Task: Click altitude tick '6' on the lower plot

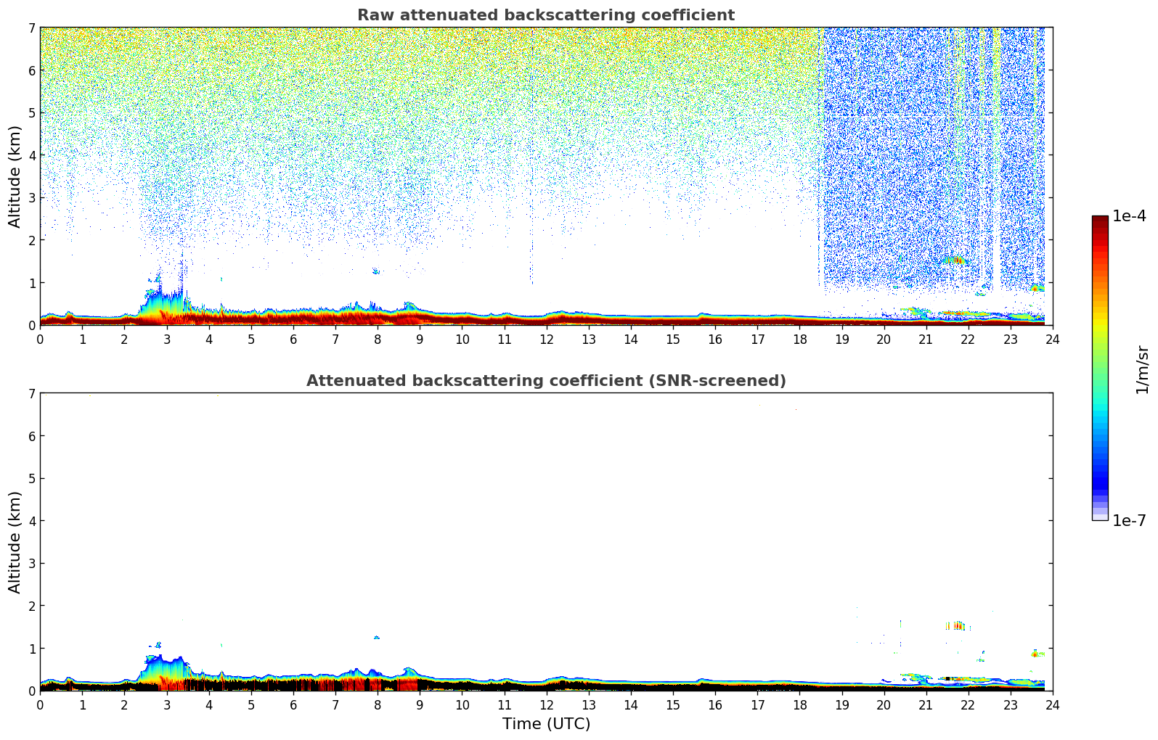Action: tap(31, 436)
